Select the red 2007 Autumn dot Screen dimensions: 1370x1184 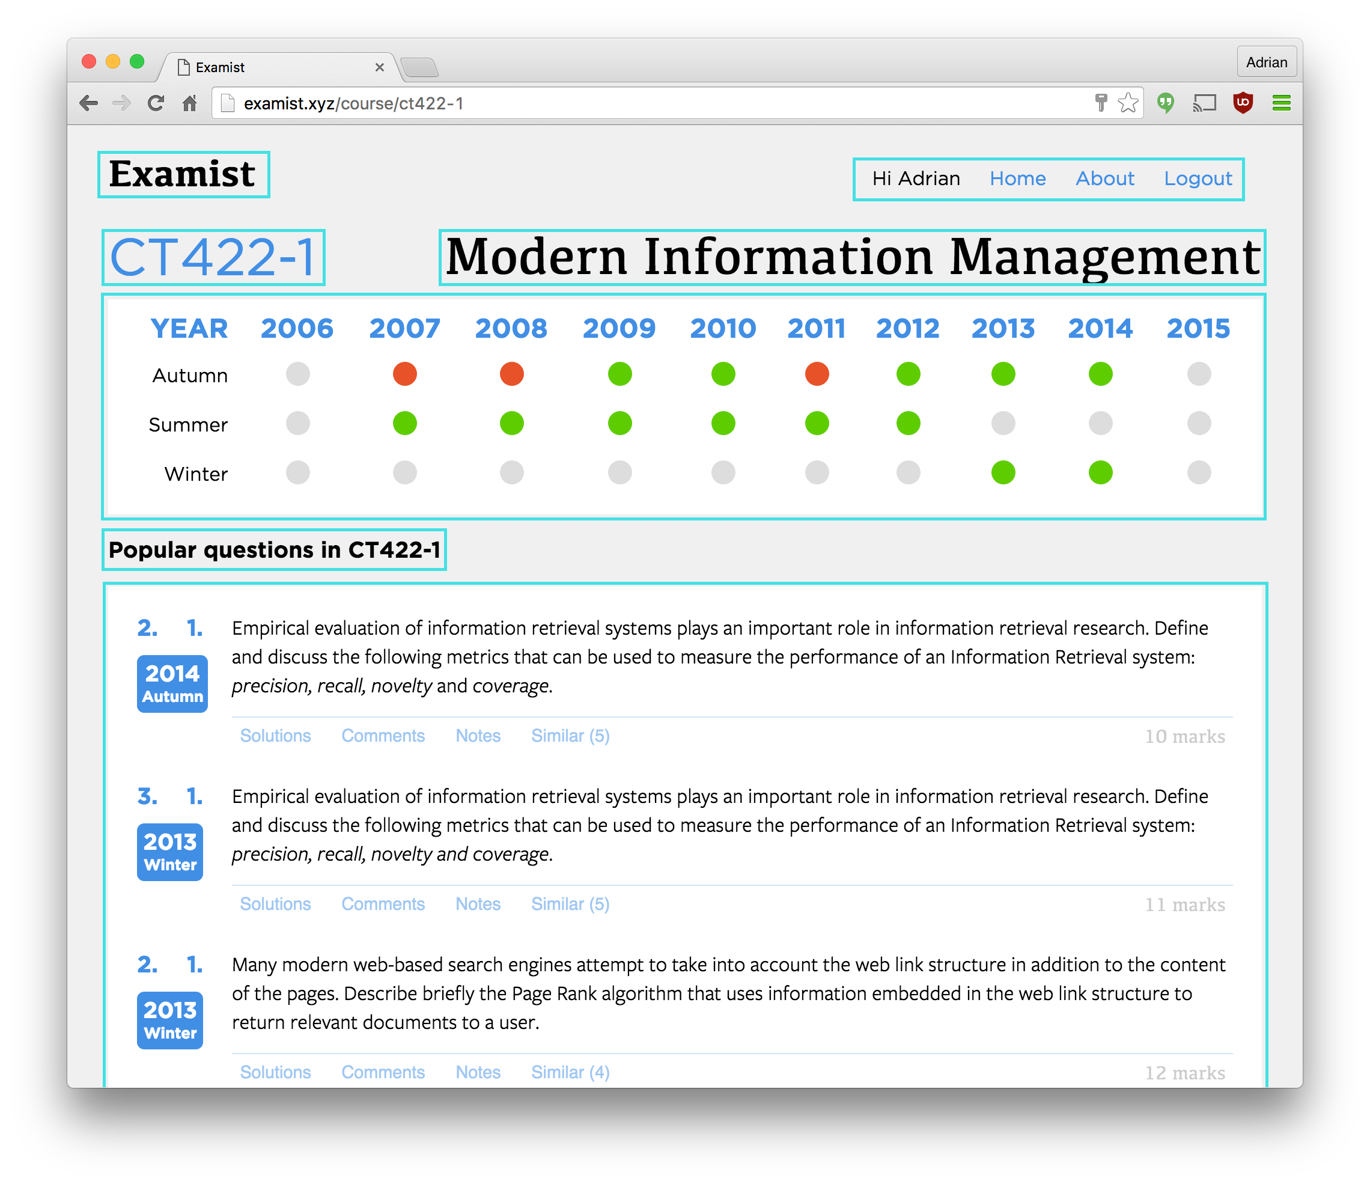tap(404, 374)
